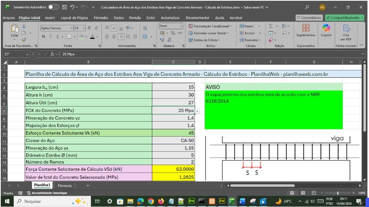Toggle italic formatting (I)
Screen dimensions: 369x207
click(51, 37)
